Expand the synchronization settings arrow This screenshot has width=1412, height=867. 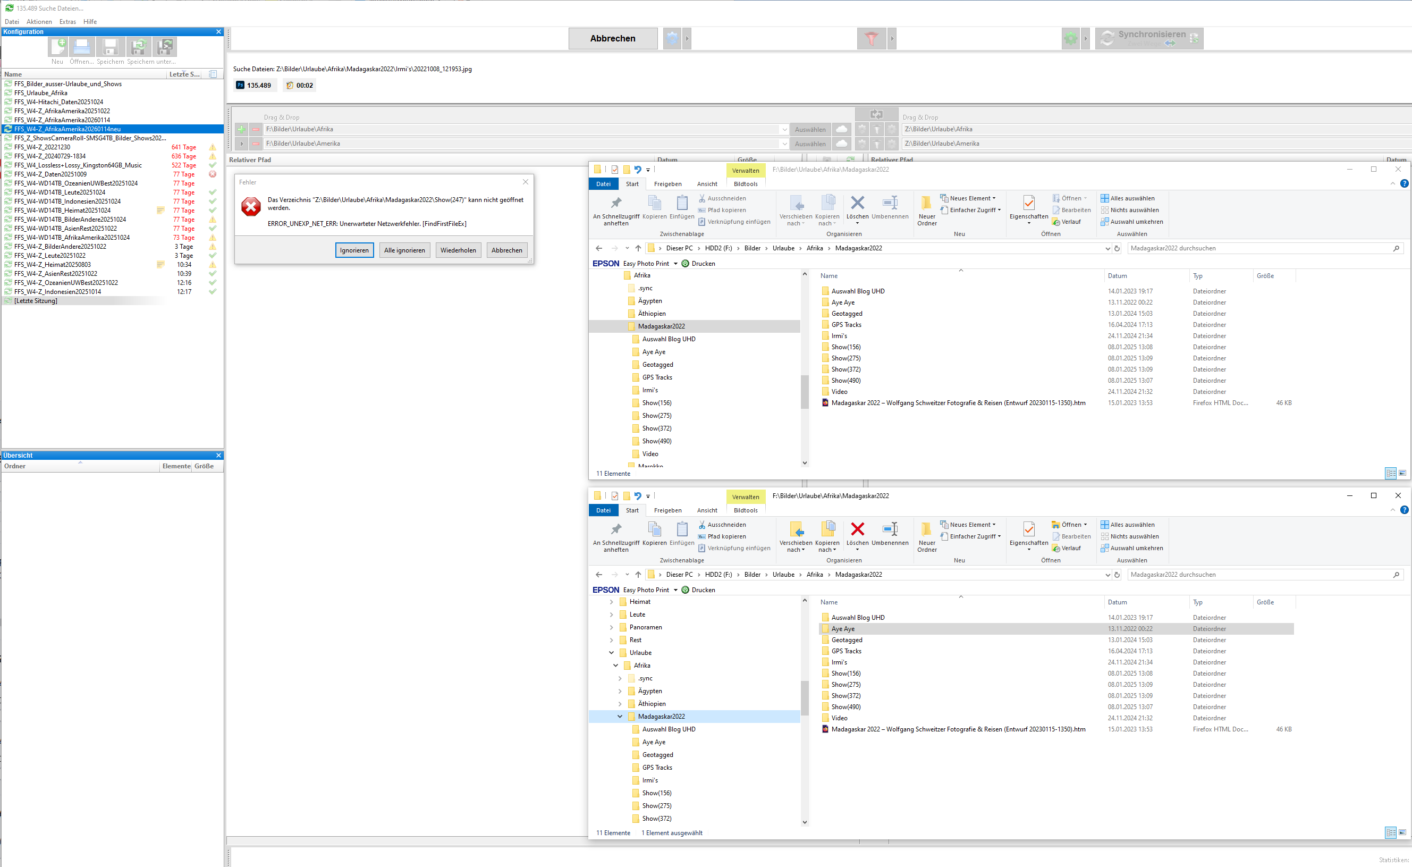pos(1085,38)
